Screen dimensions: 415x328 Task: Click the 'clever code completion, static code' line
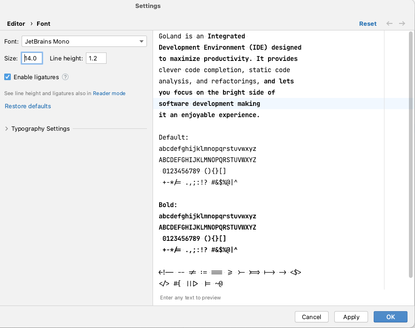click(x=224, y=70)
